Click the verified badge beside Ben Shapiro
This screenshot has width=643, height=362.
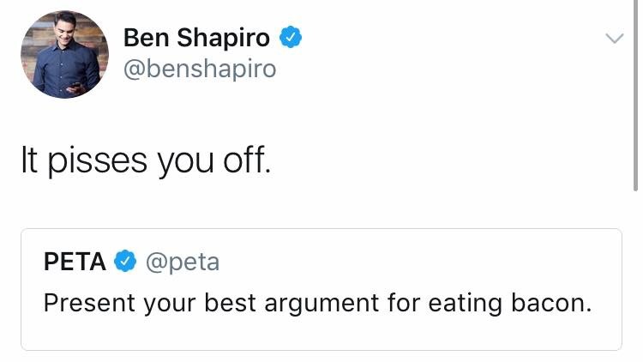click(x=291, y=38)
